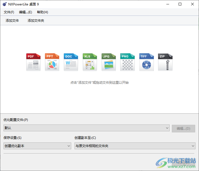The image size is (199, 171).
Task: Click the 优化配置文件:(P) label
Action: click(16, 120)
